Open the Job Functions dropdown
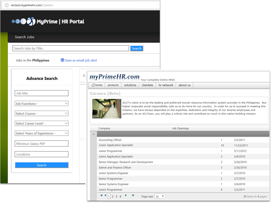 tap(41, 104)
